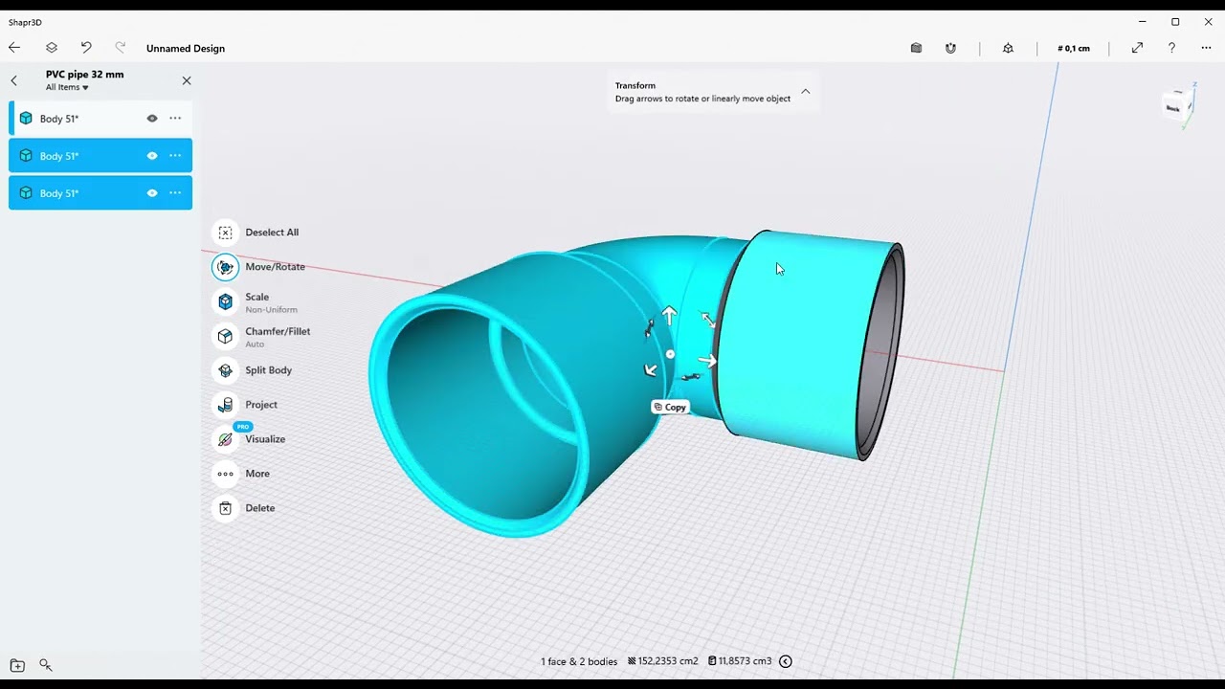This screenshot has height=689, width=1225.
Task: Toggle visibility of the second Body 51
Action: pyautogui.click(x=151, y=155)
